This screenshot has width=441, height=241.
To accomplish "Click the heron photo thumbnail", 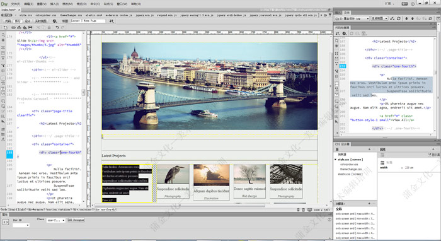I will coord(173,174).
